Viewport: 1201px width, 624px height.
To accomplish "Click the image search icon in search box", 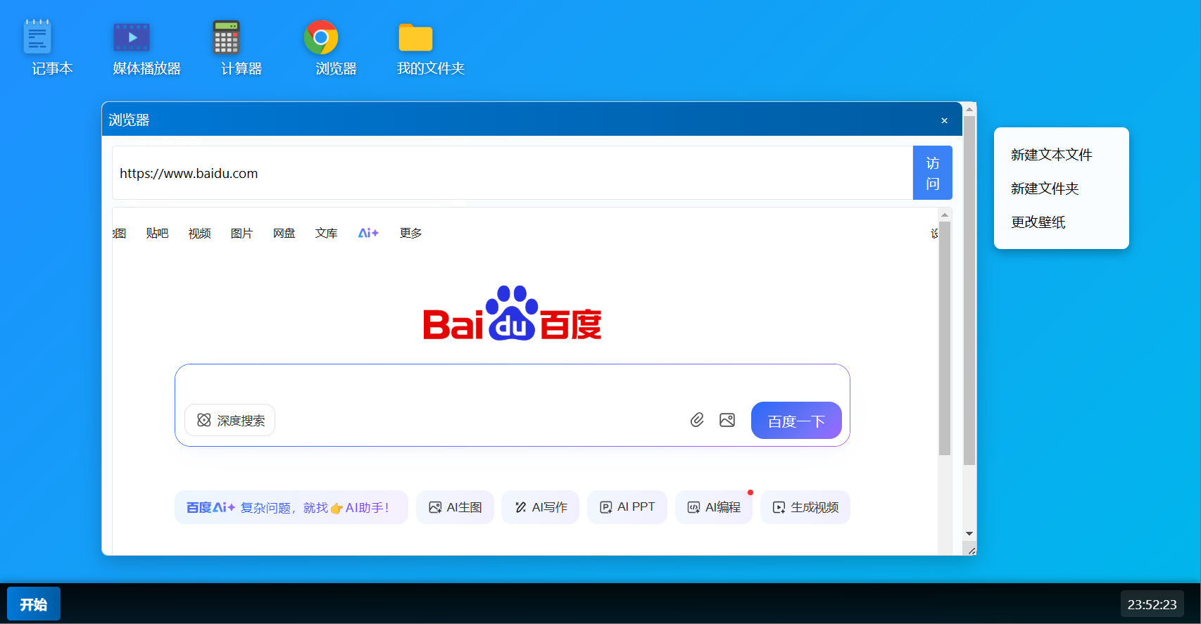I will click(727, 420).
